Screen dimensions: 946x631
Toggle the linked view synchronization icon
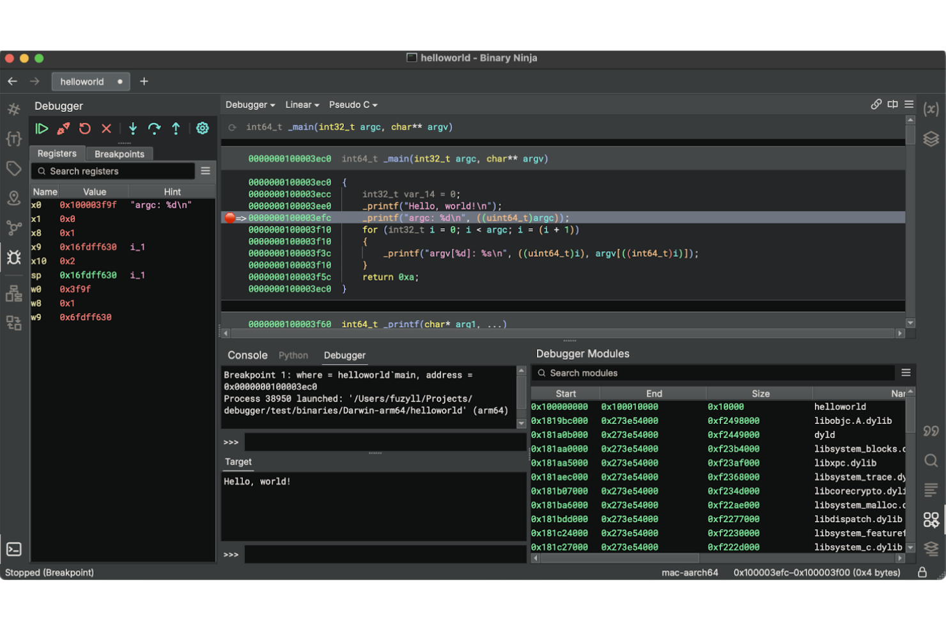(876, 104)
